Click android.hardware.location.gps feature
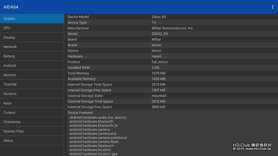The image size is (278, 156). point(94,154)
